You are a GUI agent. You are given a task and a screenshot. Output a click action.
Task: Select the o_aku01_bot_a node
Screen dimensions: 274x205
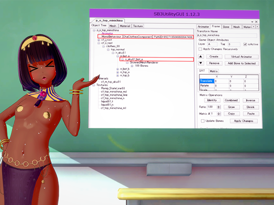click(134, 59)
